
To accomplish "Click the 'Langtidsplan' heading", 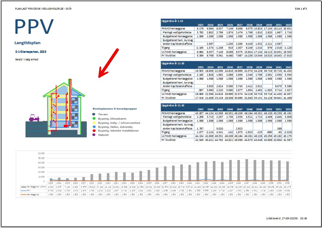I will [27, 43].
